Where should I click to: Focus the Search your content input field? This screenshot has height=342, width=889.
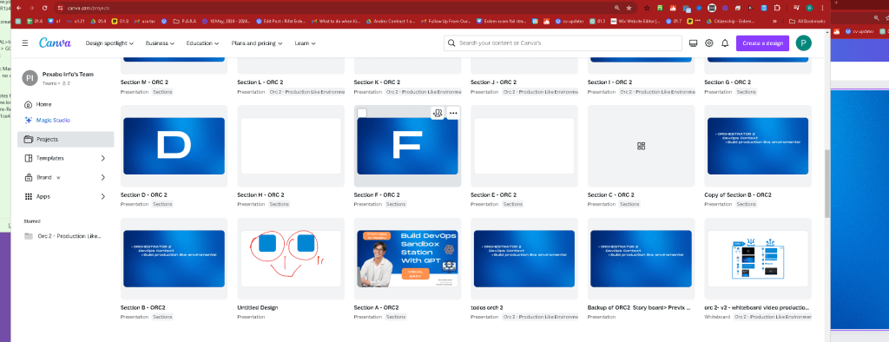563,43
